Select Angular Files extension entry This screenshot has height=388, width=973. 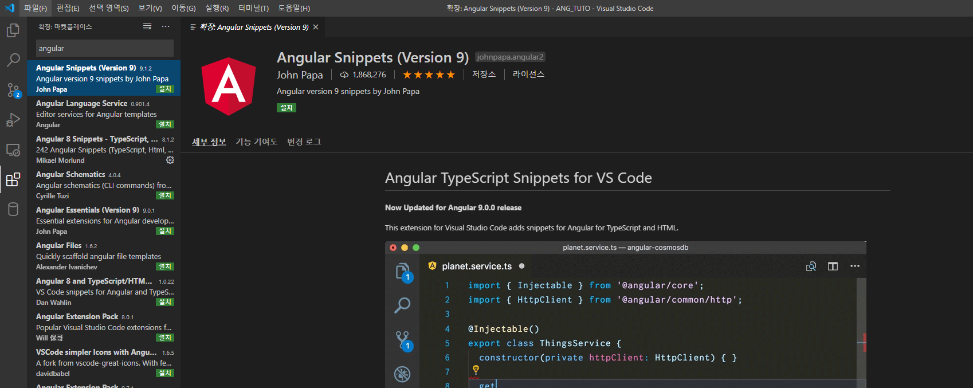pyautogui.click(x=104, y=256)
